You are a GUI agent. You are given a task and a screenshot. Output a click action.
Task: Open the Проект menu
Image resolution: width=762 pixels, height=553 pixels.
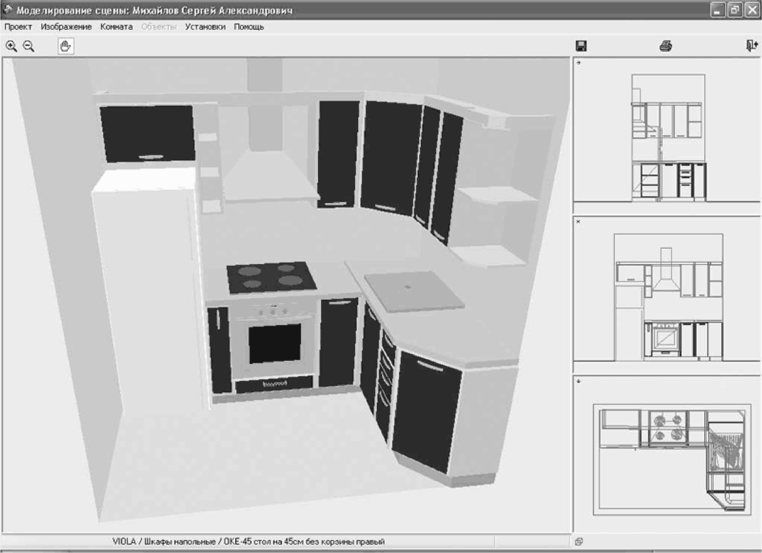click(18, 27)
